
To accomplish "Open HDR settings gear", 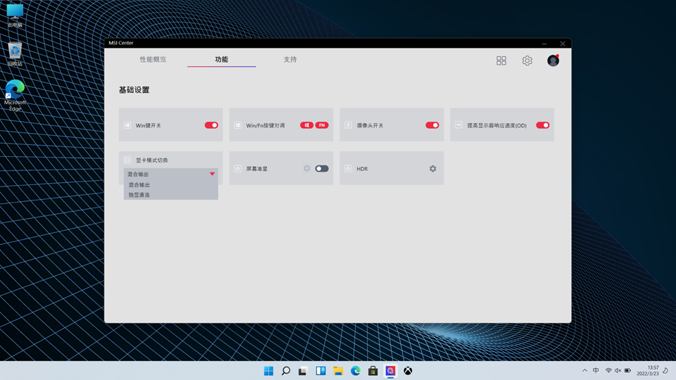I will pyautogui.click(x=432, y=168).
